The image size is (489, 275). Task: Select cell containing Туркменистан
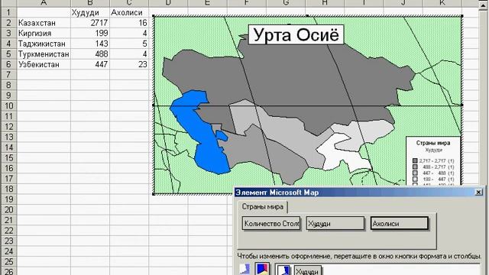coord(44,54)
